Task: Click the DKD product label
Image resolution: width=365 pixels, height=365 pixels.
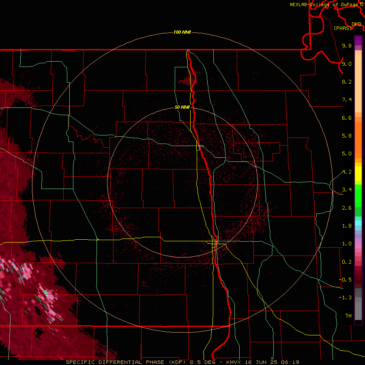Action: tap(356, 24)
